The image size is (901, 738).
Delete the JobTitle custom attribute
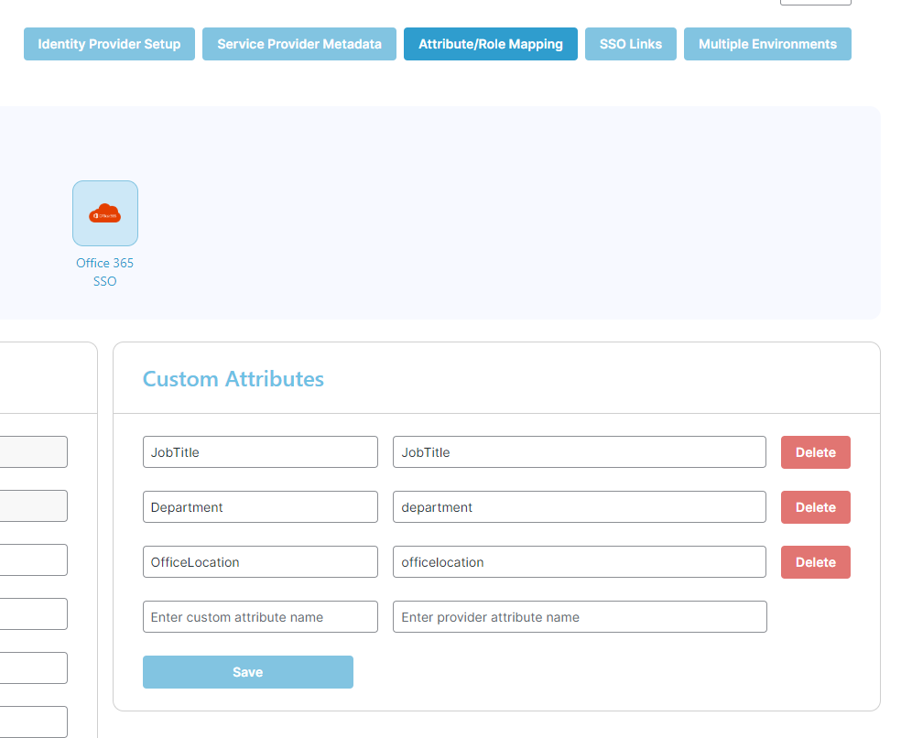click(815, 451)
